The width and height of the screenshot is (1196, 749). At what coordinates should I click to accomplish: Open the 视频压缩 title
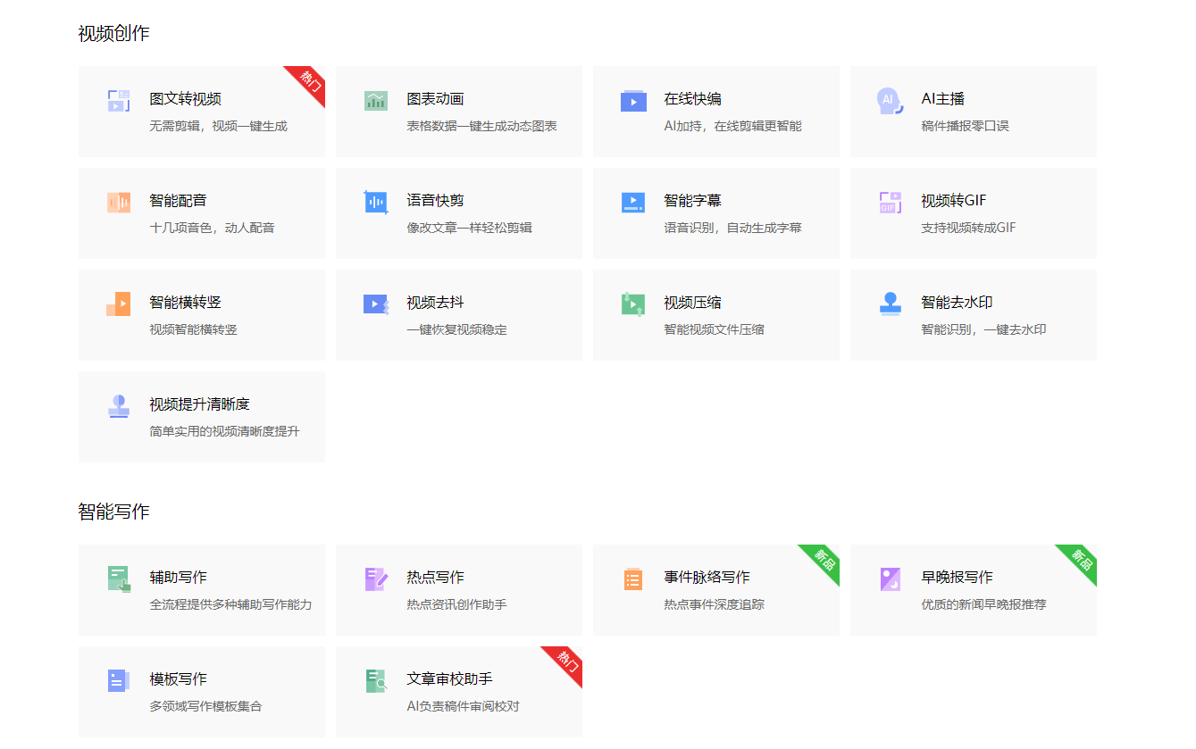point(693,303)
